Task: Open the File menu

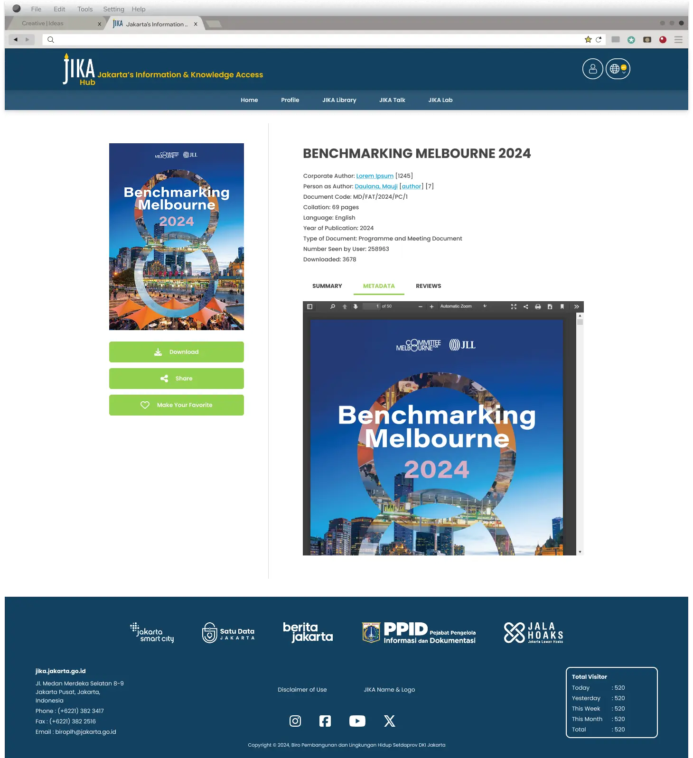Action: (x=36, y=9)
